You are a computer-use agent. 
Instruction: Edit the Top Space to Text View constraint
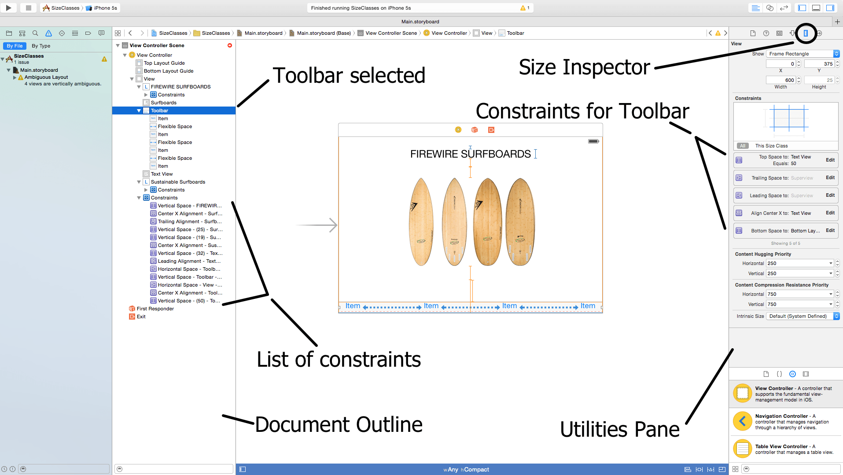[830, 160]
